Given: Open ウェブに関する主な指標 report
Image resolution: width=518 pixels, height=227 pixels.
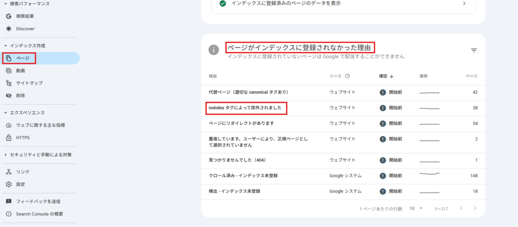Looking at the screenshot, I should pos(40,125).
